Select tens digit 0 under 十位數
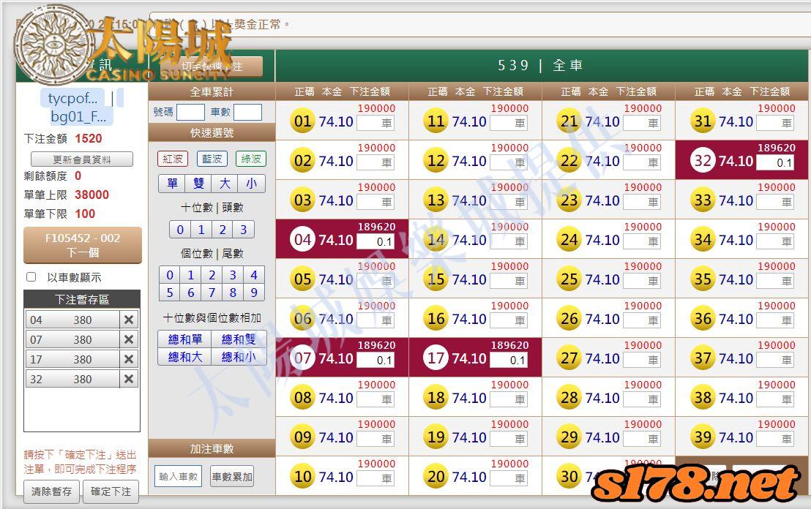 [x=180, y=230]
